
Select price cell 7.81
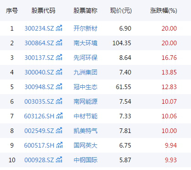[x=125, y=131]
